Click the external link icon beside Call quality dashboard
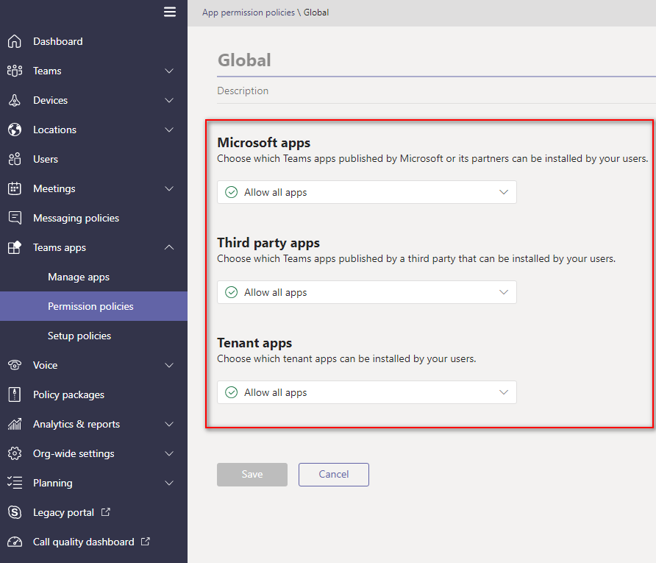This screenshot has height=563, width=656. (145, 541)
